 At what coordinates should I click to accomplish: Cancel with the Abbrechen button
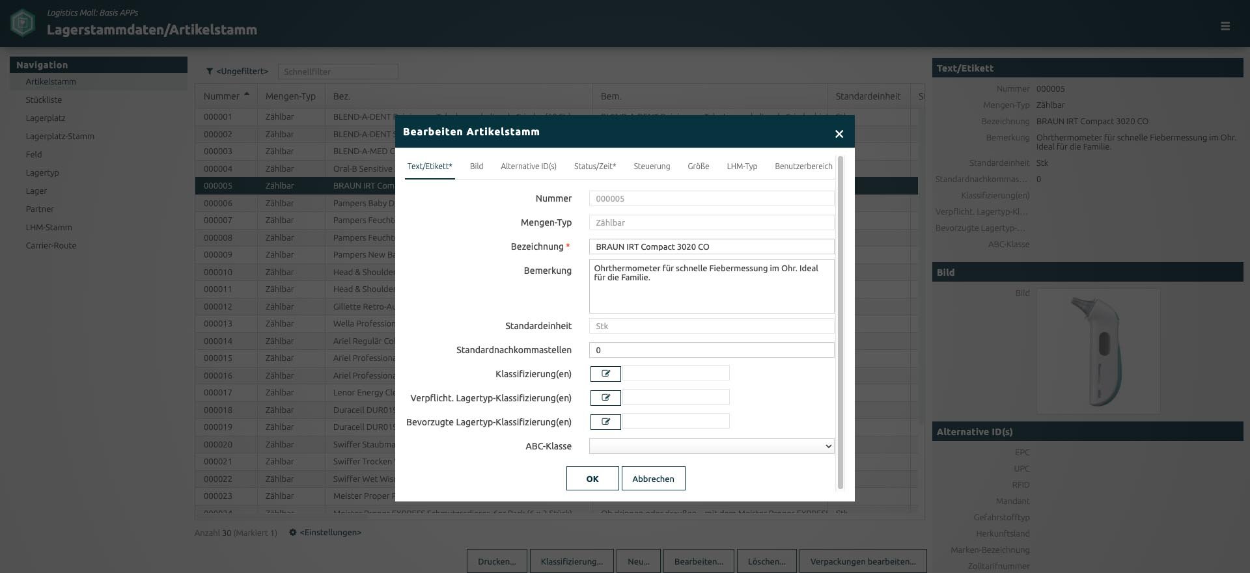[x=653, y=479]
